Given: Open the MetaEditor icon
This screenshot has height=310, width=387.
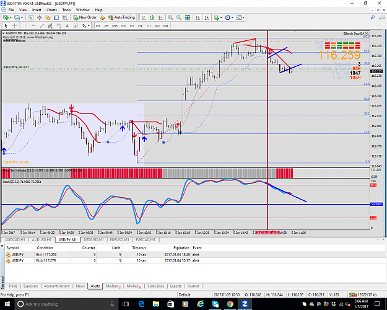Looking at the screenshot, I should click(x=102, y=17).
